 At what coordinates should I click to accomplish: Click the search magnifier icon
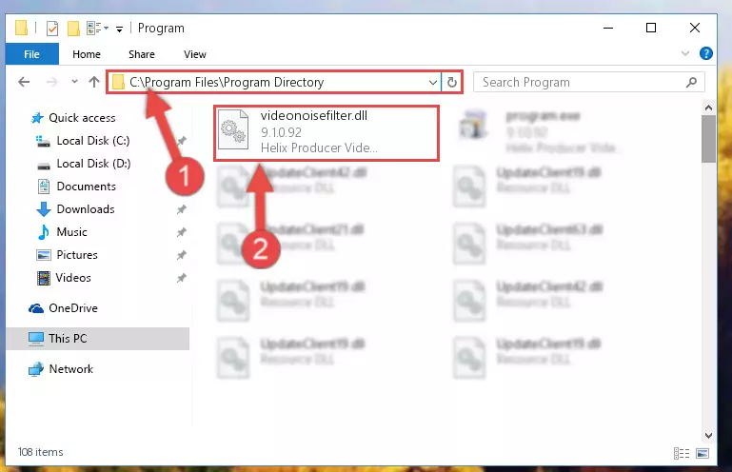(x=691, y=83)
